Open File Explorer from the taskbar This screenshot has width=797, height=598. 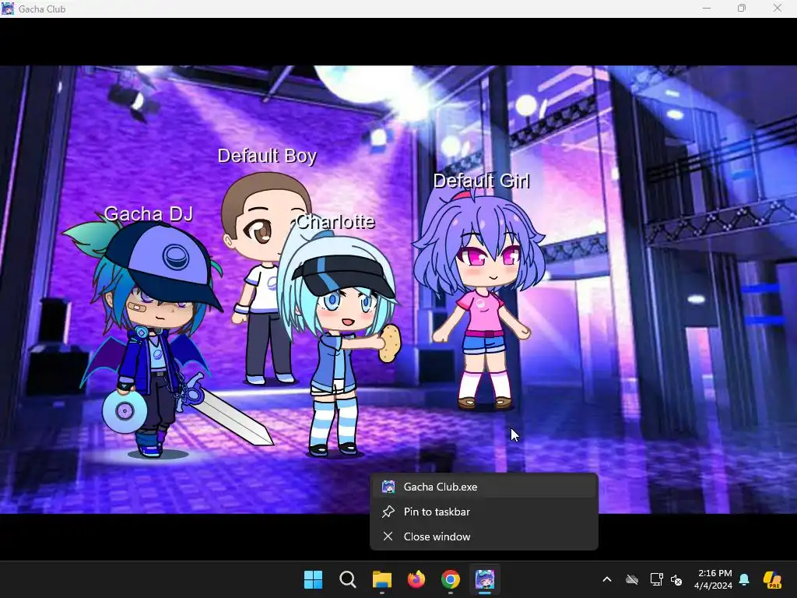point(382,579)
